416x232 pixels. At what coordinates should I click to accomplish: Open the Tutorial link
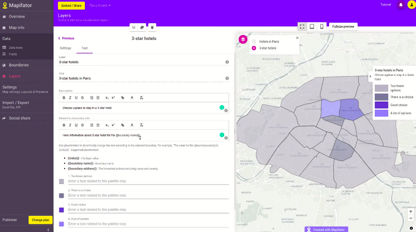point(385,5)
